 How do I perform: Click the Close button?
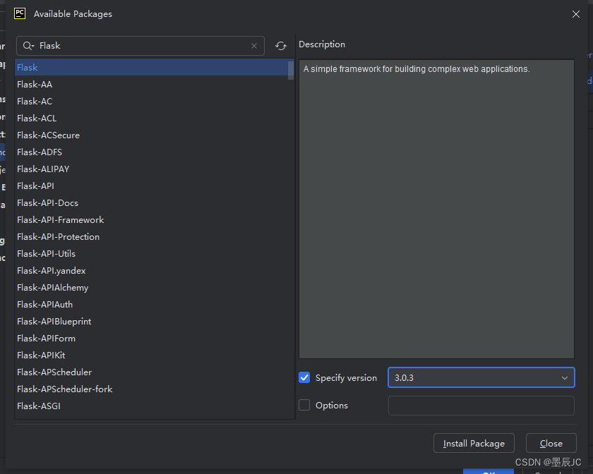(x=551, y=443)
